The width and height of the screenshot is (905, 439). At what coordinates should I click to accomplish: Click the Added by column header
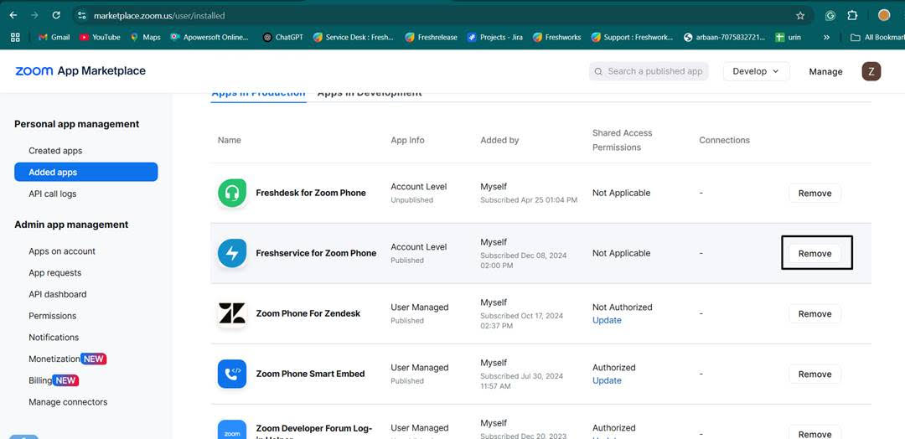(x=499, y=140)
